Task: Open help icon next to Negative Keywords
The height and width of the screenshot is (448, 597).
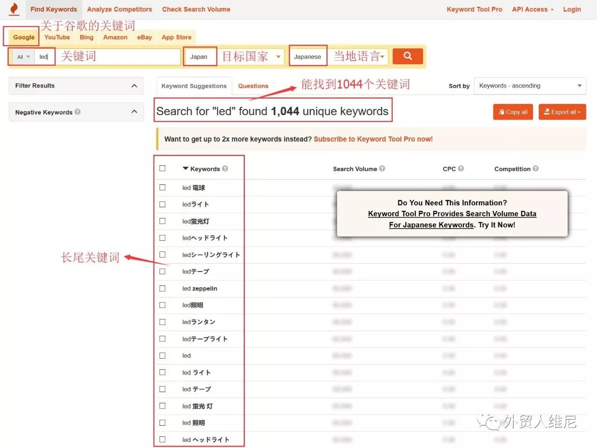Action: coord(77,112)
